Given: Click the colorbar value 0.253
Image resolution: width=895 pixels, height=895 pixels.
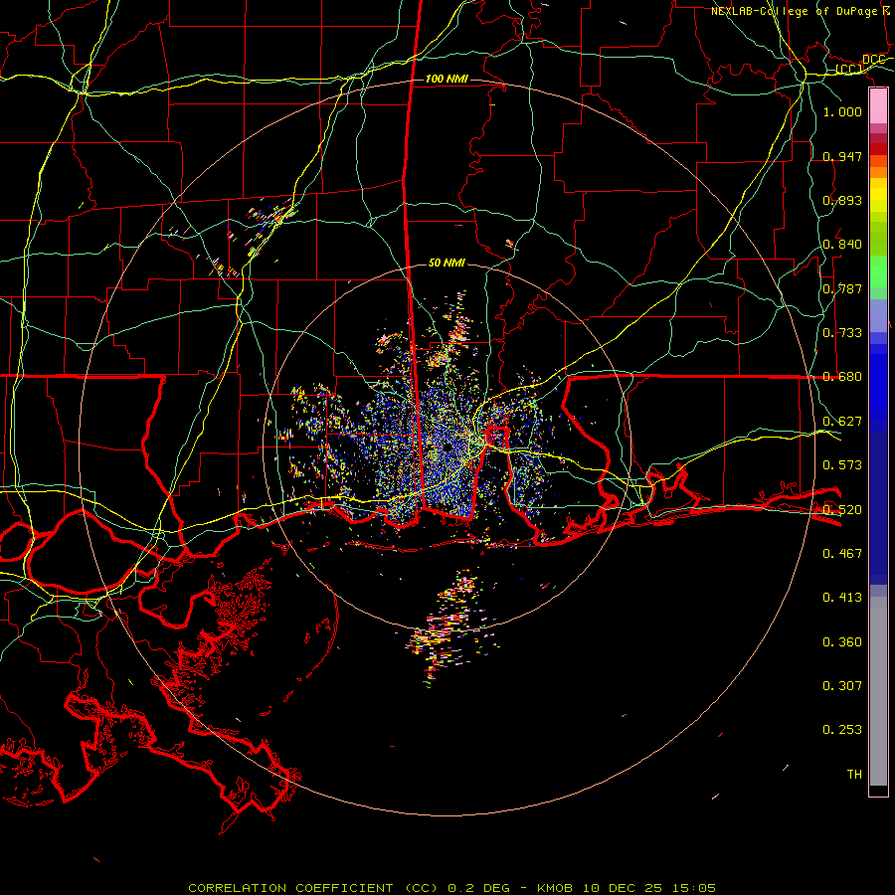Looking at the screenshot, I should click(842, 730).
